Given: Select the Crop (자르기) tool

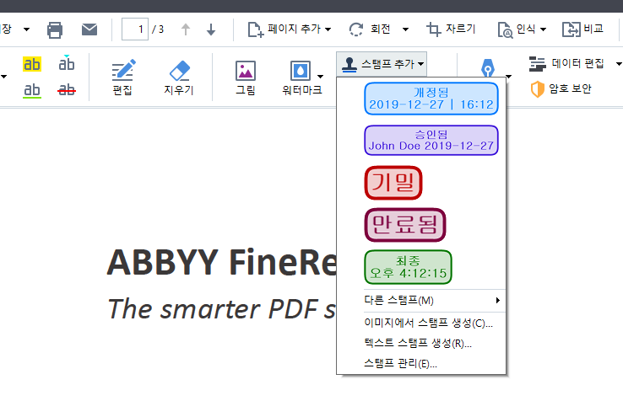Looking at the screenshot, I should pyautogui.click(x=451, y=29).
